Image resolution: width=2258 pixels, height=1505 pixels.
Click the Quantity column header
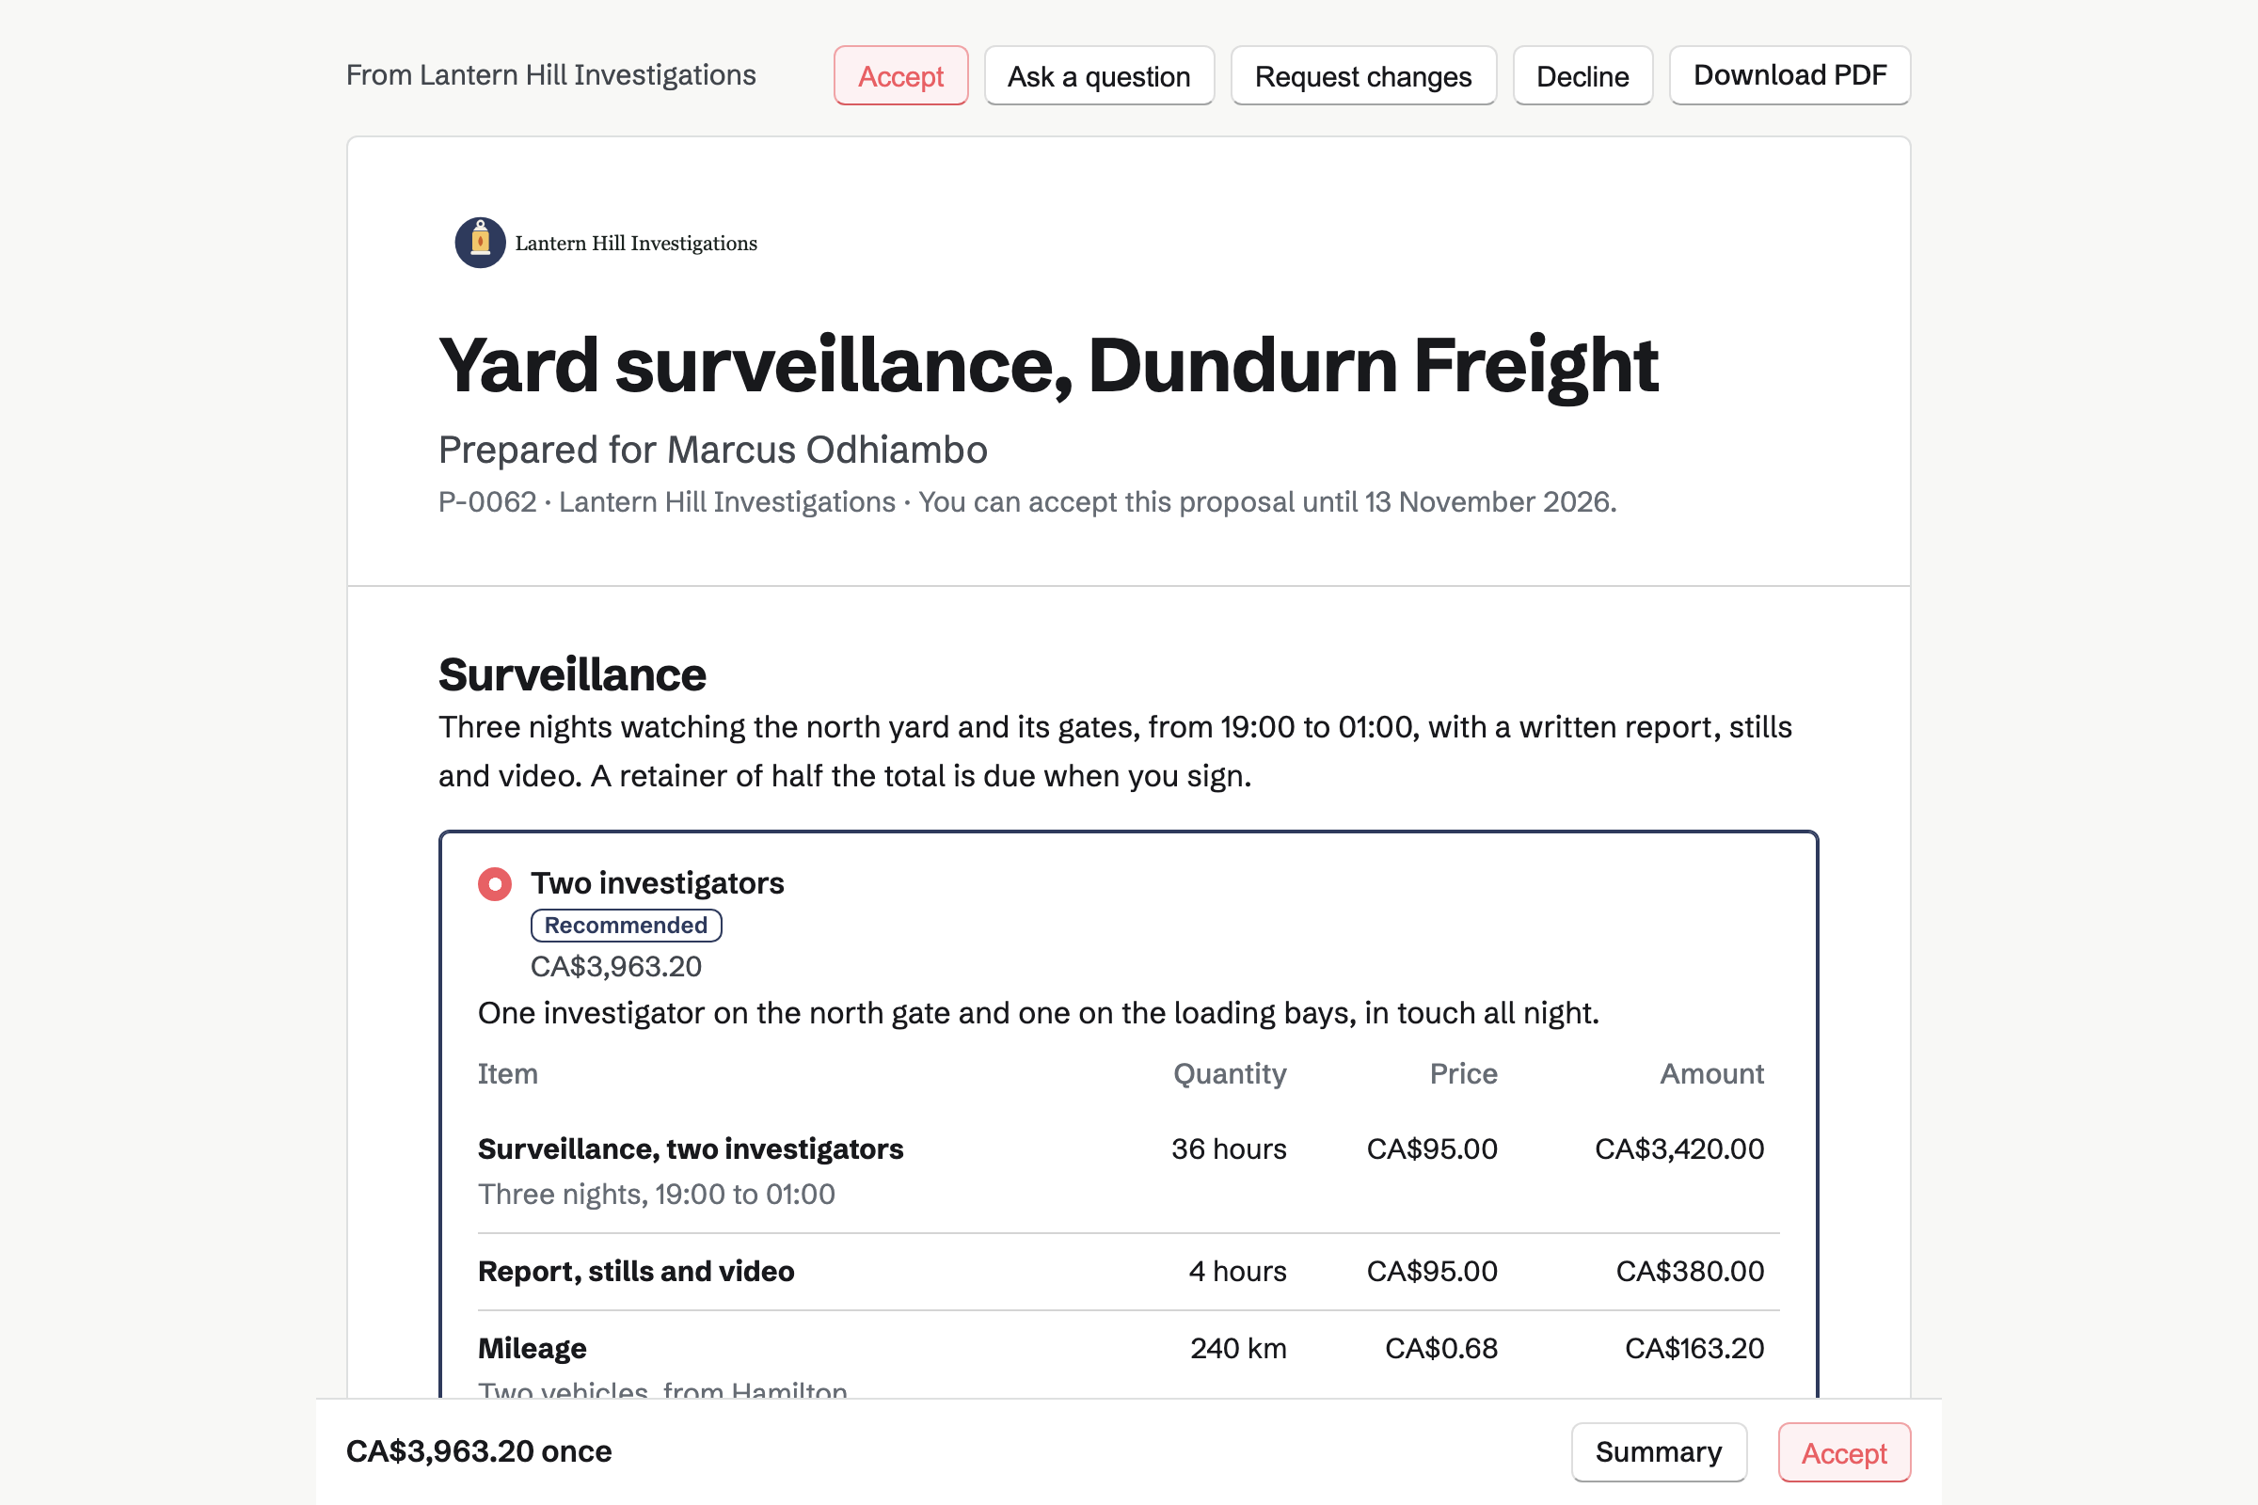coord(1230,1074)
